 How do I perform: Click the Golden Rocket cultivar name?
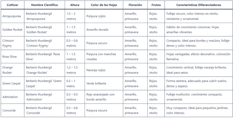point(12,30)
